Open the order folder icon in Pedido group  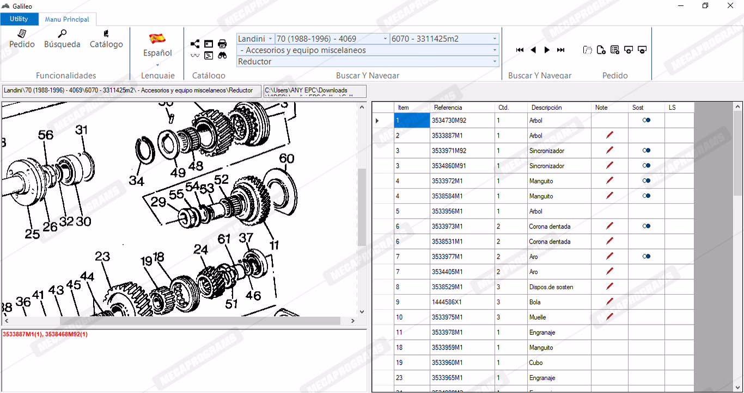point(587,50)
